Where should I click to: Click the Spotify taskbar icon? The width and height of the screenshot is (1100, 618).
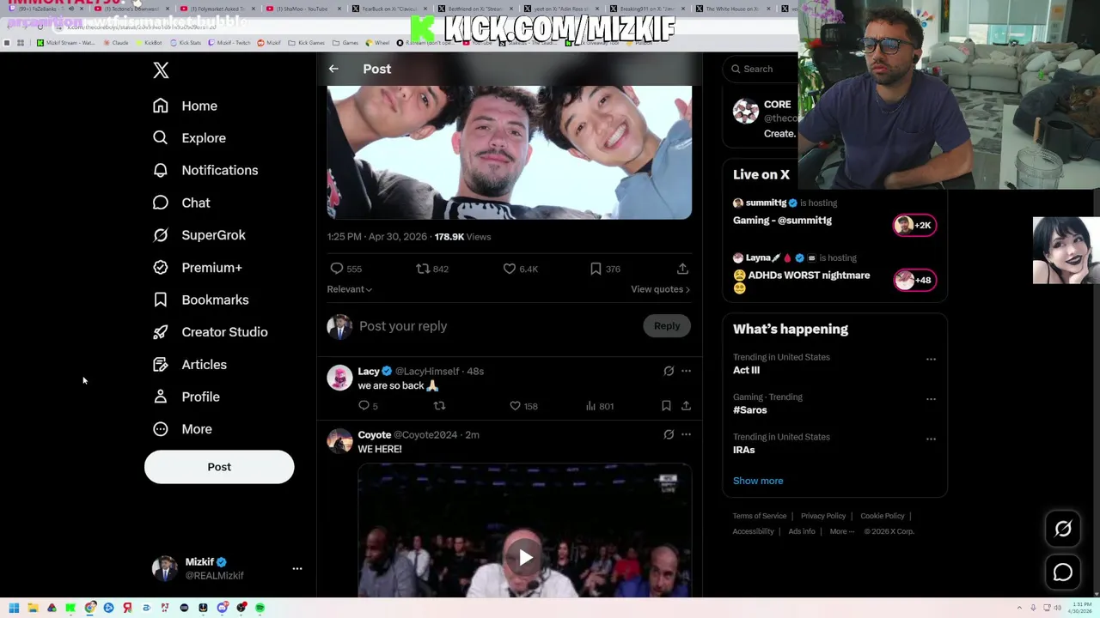click(260, 608)
